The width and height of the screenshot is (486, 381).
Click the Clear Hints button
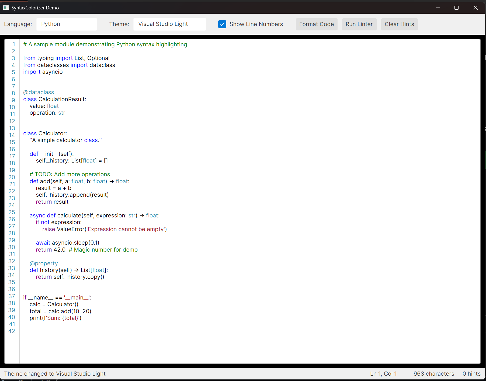coord(399,24)
